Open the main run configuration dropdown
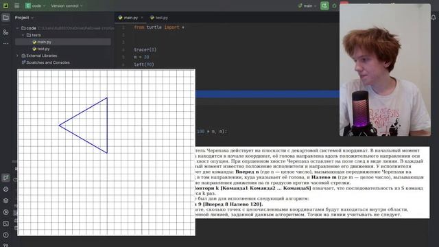Image resolution: width=439 pixels, height=247 pixels. click(307, 5)
